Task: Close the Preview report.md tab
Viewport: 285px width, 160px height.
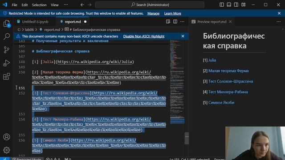Action: [230, 22]
